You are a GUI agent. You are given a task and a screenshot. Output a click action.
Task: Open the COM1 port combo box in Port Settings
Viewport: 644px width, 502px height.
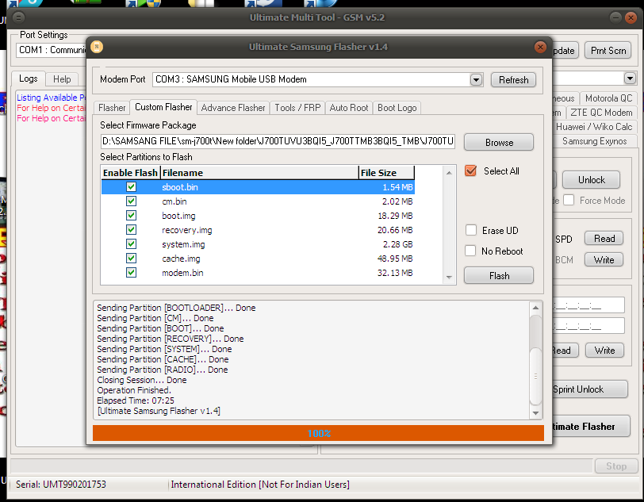coord(52,50)
